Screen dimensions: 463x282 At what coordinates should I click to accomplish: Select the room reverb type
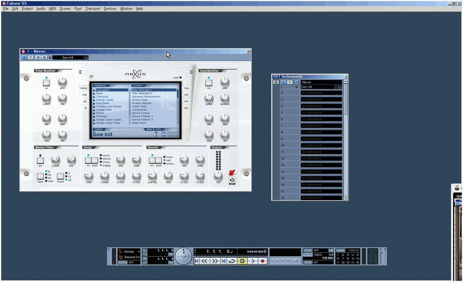coord(169,157)
